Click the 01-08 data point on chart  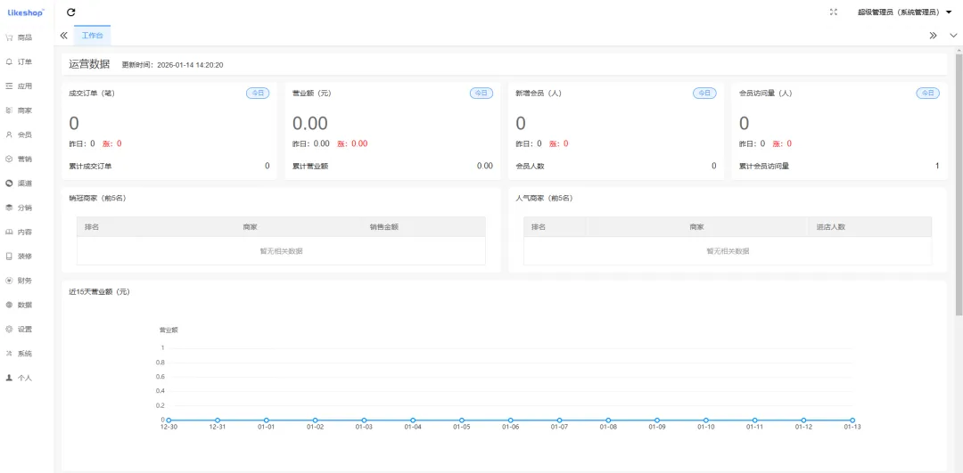click(x=609, y=420)
